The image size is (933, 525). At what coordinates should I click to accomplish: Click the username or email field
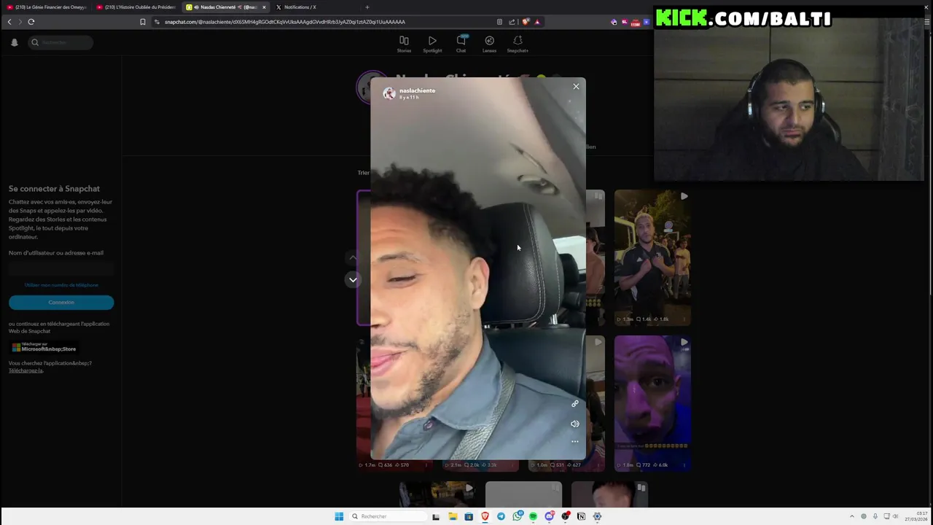[x=61, y=269]
